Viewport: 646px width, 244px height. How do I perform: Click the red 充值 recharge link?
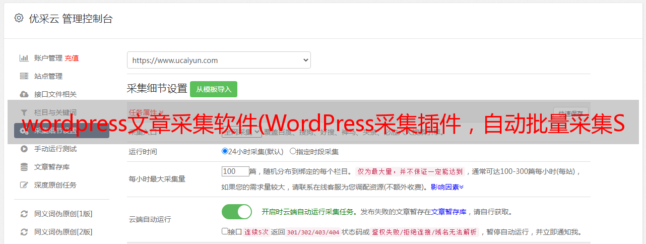click(x=72, y=58)
